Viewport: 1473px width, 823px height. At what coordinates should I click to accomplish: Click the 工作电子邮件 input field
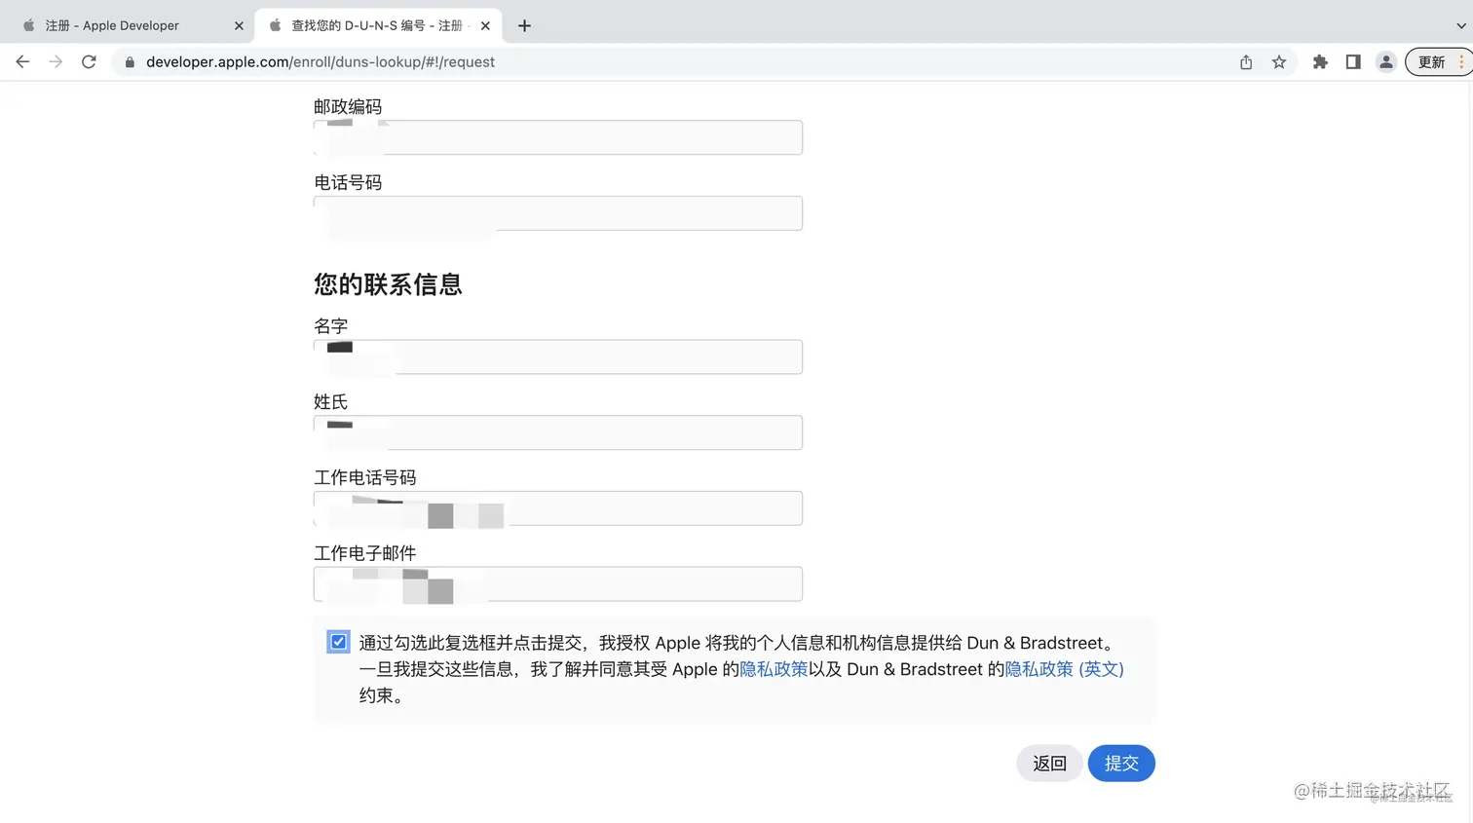click(x=558, y=584)
